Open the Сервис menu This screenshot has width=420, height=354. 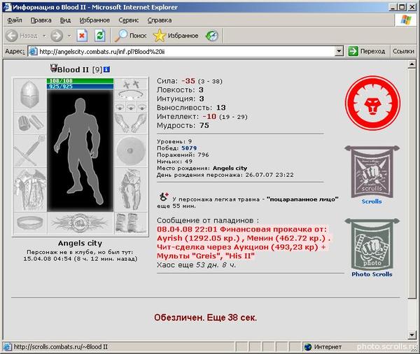[129, 20]
